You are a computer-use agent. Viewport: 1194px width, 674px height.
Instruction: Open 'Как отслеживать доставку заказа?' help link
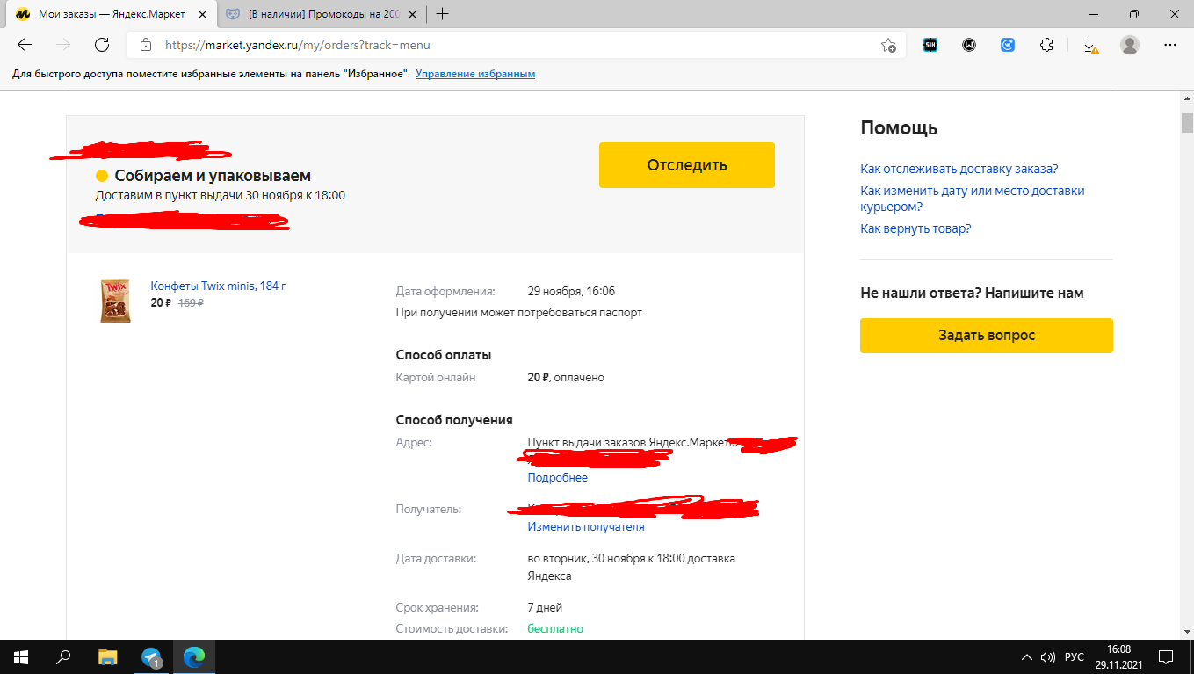pos(959,169)
